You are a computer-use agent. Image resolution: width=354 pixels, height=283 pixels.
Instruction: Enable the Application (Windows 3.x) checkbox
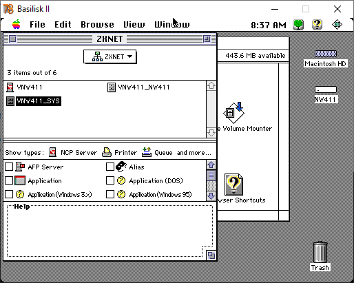pos(9,194)
